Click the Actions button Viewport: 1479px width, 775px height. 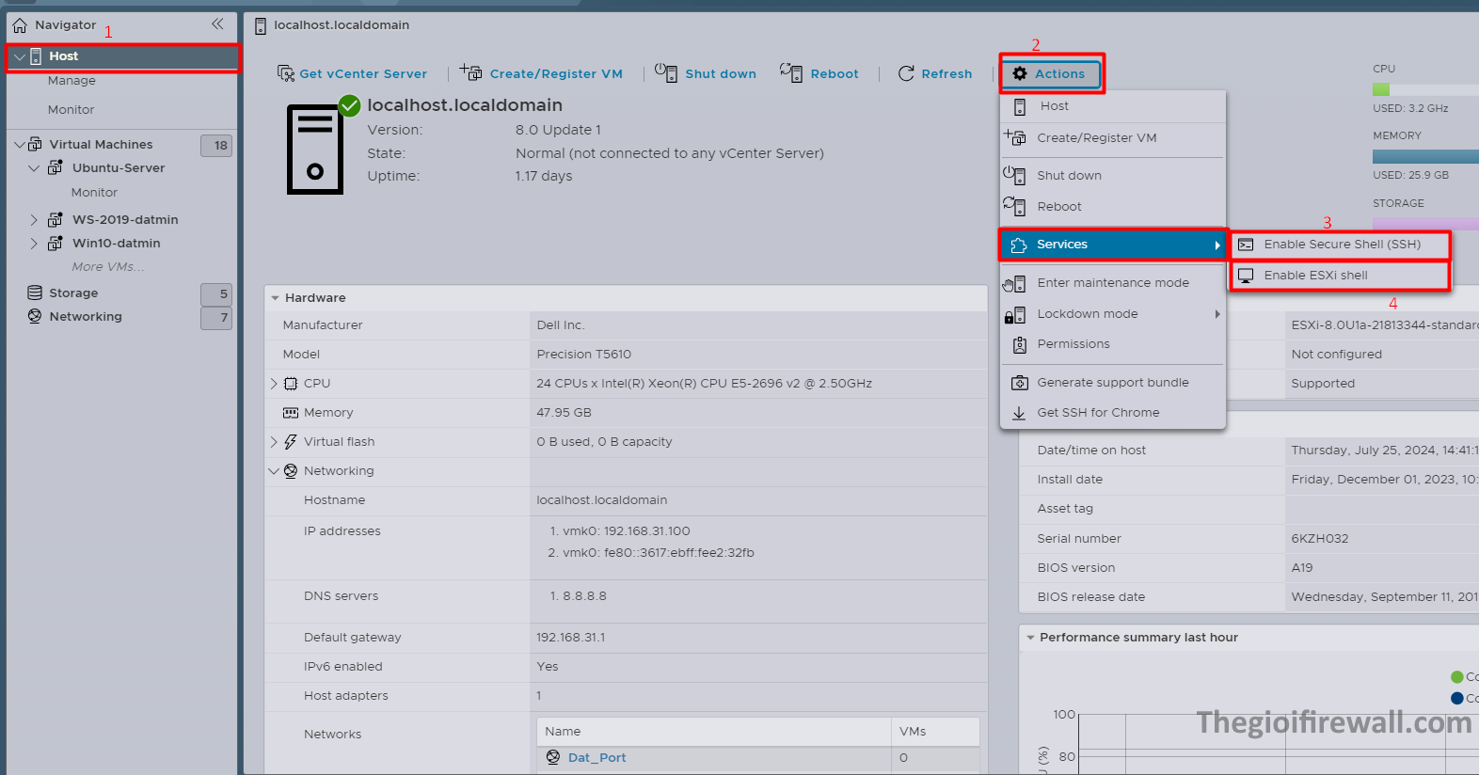pyautogui.click(x=1051, y=73)
